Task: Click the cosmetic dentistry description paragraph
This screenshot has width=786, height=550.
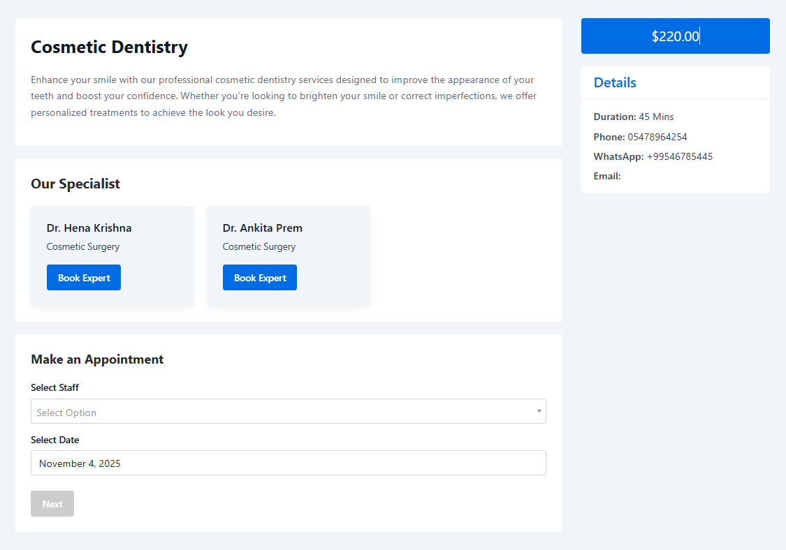Action: (x=284, y=96)
